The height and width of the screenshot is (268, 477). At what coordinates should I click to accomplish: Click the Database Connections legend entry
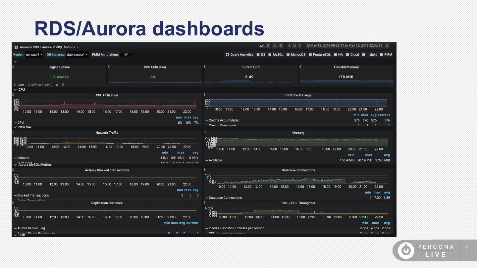point(225,198)
